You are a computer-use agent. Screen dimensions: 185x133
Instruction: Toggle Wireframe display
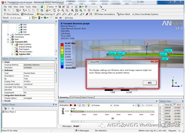click(27, 14)
